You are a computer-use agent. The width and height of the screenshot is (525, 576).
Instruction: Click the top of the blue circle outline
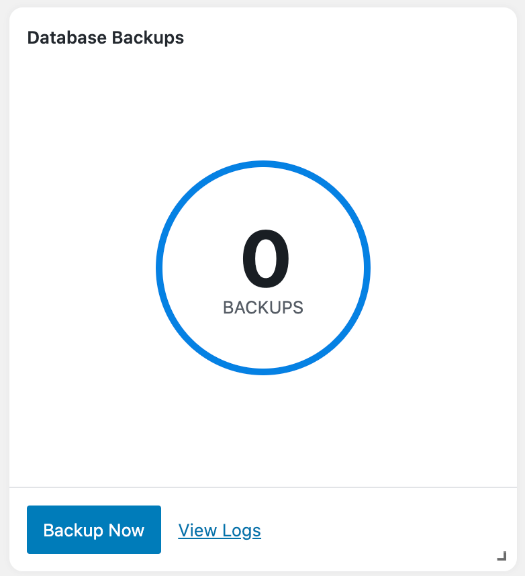(263, 163)
